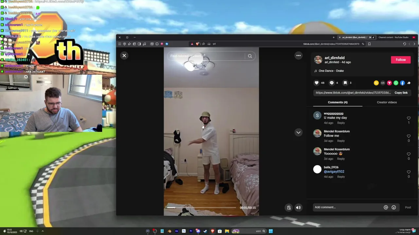419x235 pixels.
Task: Click the Post comment button
Action: (408, 207)
